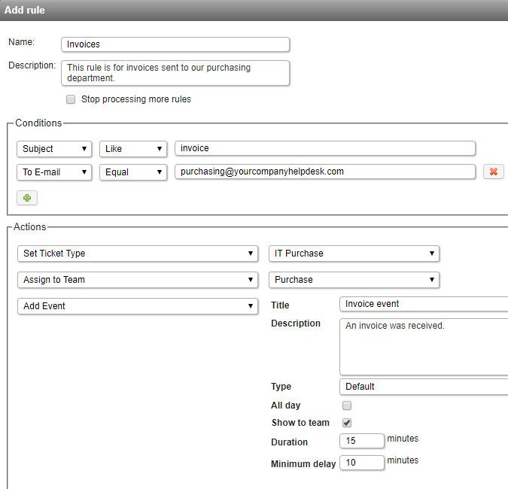The width and height of the screenshot is (508, 489).
Task: Open the event Type Default dropdown
Action: pyautogui.click(x=424, y=387)
